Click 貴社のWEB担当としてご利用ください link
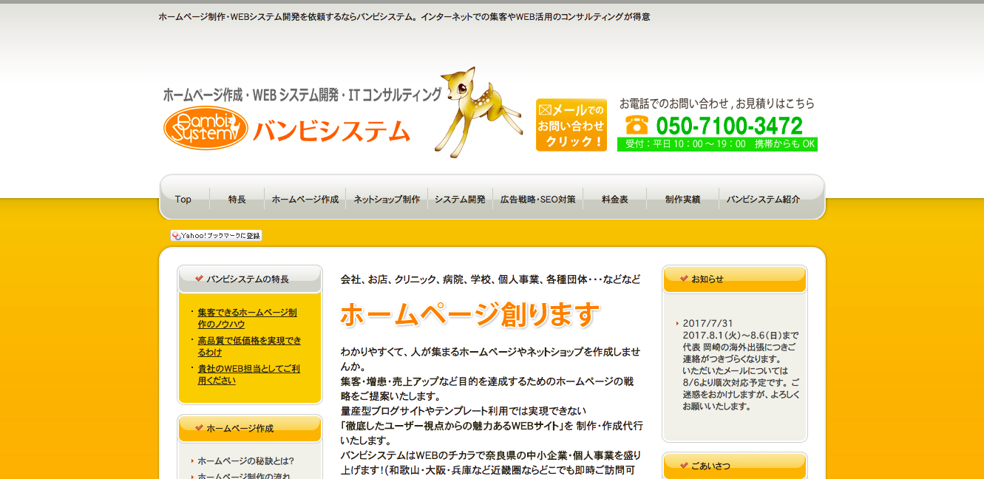Screen dimensions: 984x479 (x=248, y=375)
